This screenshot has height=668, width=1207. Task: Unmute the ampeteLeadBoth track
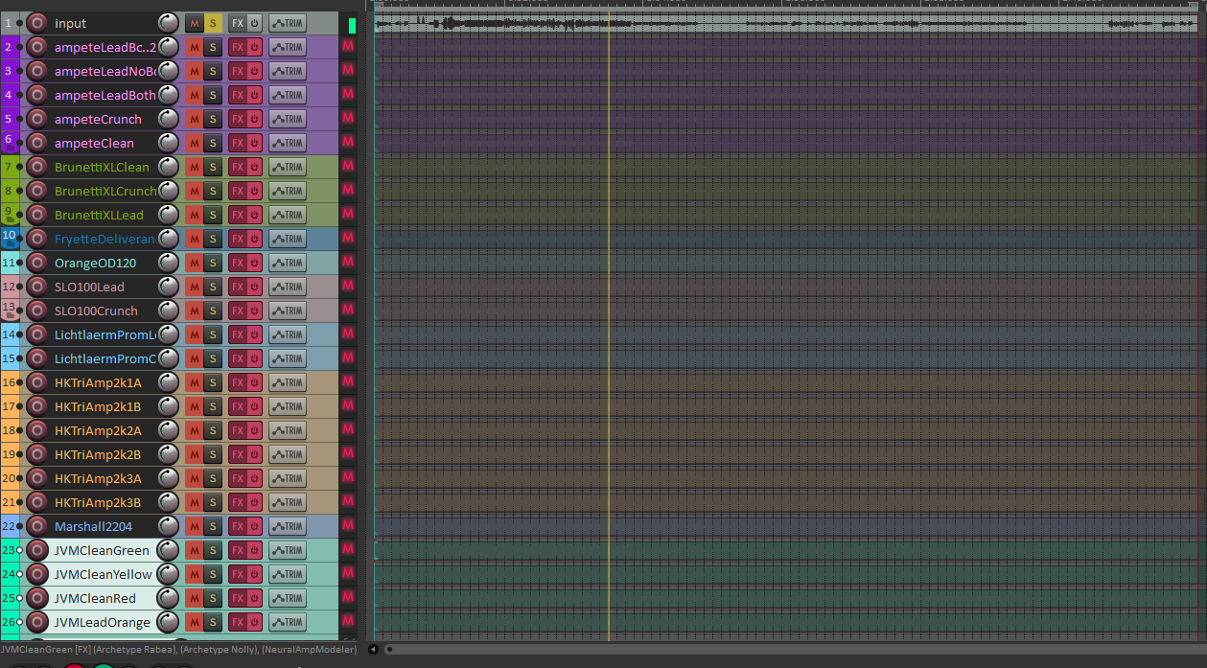coord(194,95)
